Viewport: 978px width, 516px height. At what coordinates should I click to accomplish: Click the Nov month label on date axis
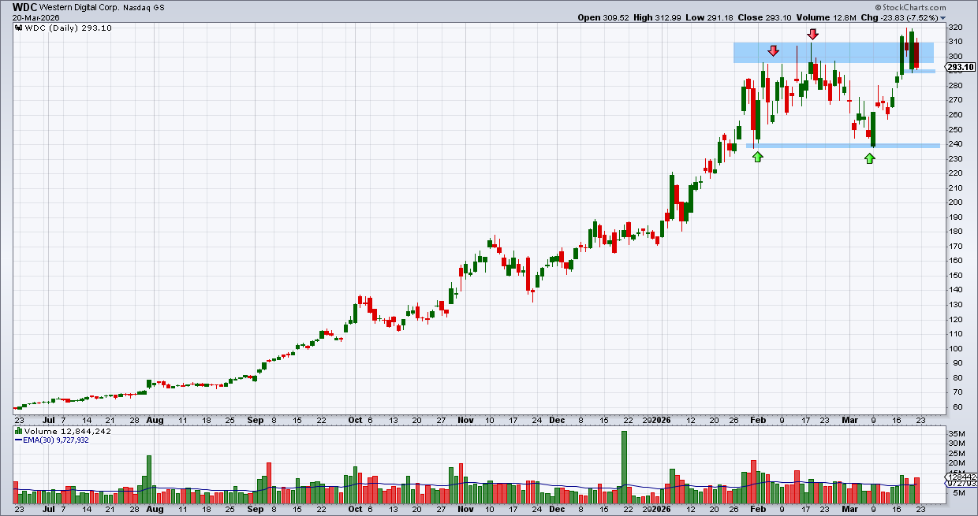466,421
